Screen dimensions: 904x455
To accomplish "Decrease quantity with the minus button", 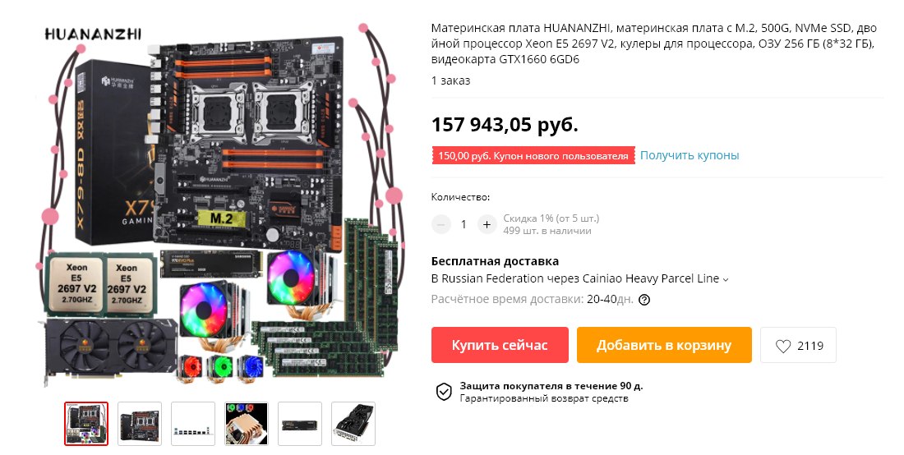I will pyautogui.click(x=441, y=224).
